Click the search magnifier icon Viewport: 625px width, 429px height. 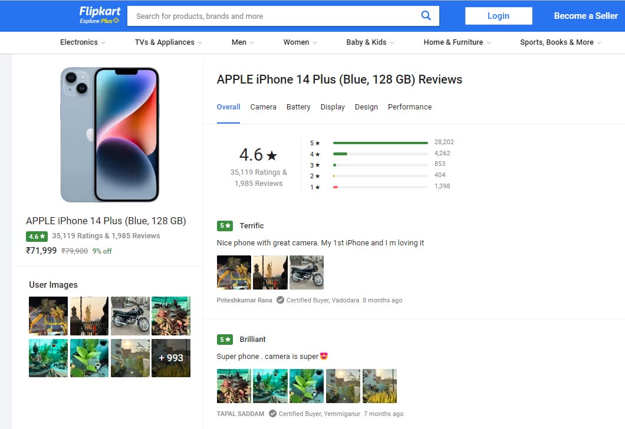click(426, 15)
